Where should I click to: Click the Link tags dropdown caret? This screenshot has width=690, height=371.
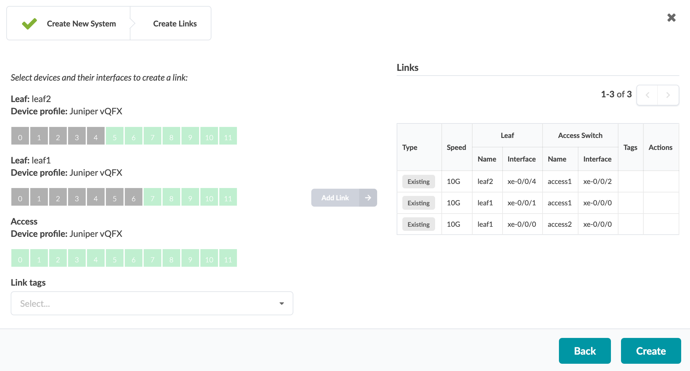(282, 303)
